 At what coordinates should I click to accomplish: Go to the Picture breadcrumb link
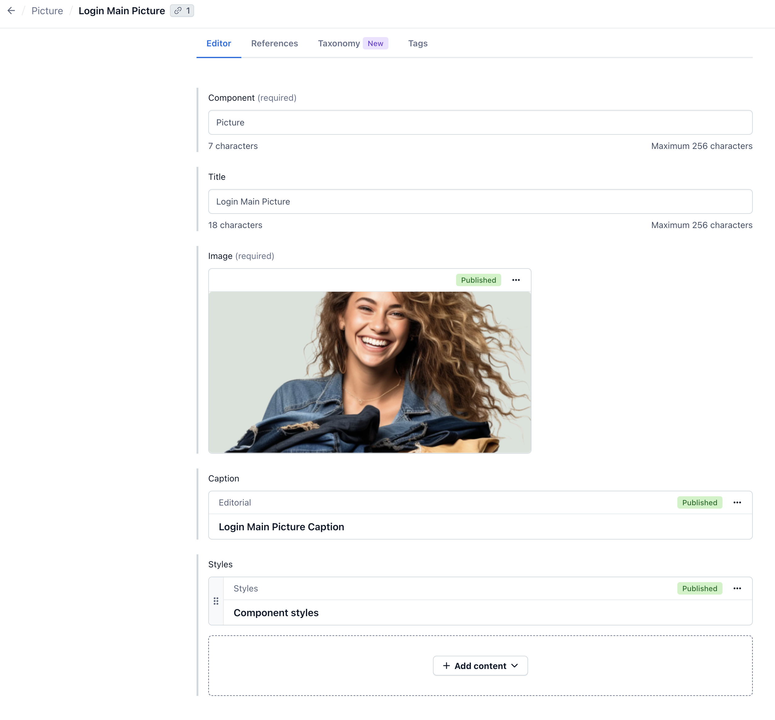[x=47, y=11]
